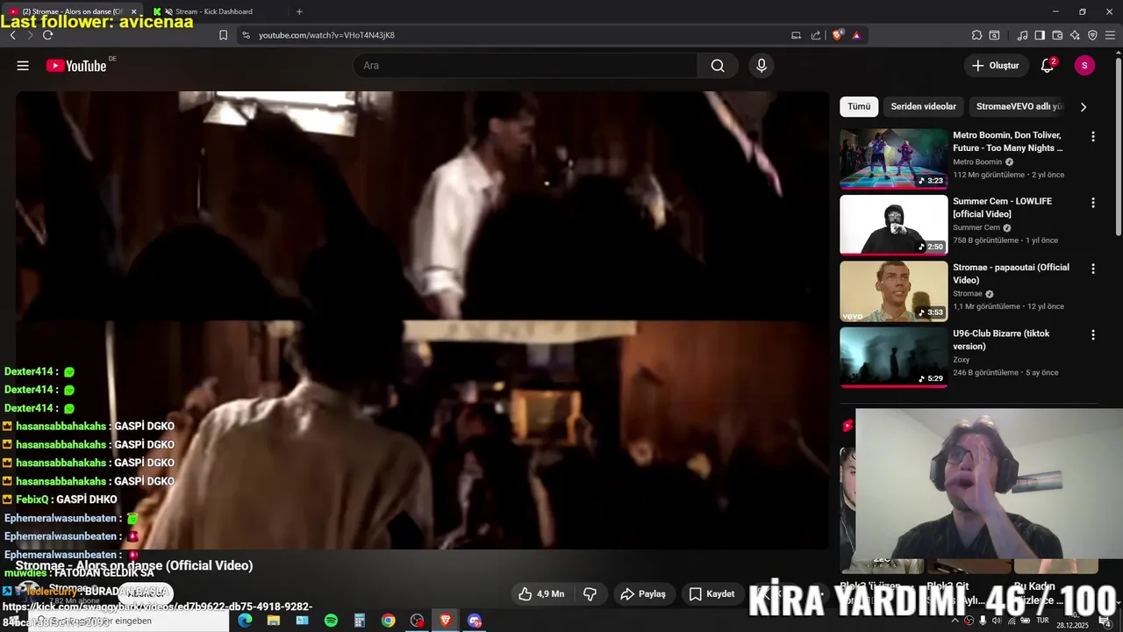Click the YouTube logo

coord(76,66)
